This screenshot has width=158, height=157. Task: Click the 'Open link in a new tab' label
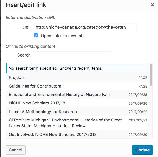[x=62, y=36]
